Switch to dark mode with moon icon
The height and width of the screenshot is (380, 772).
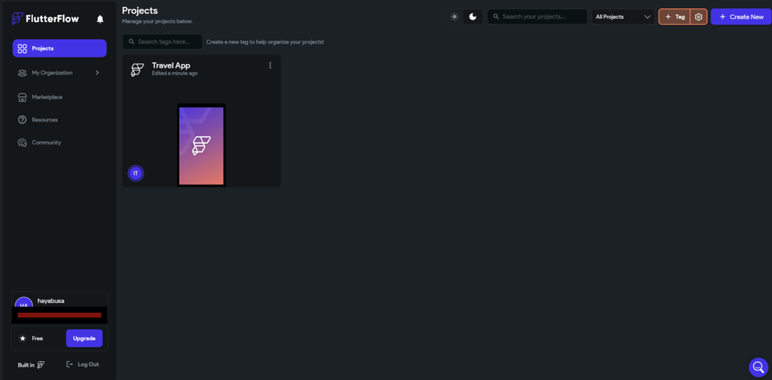tap(473, 17)
